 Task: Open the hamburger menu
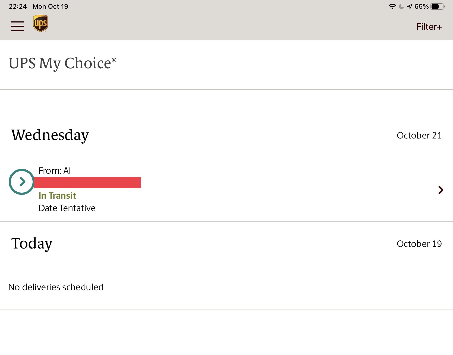[17, 26]
